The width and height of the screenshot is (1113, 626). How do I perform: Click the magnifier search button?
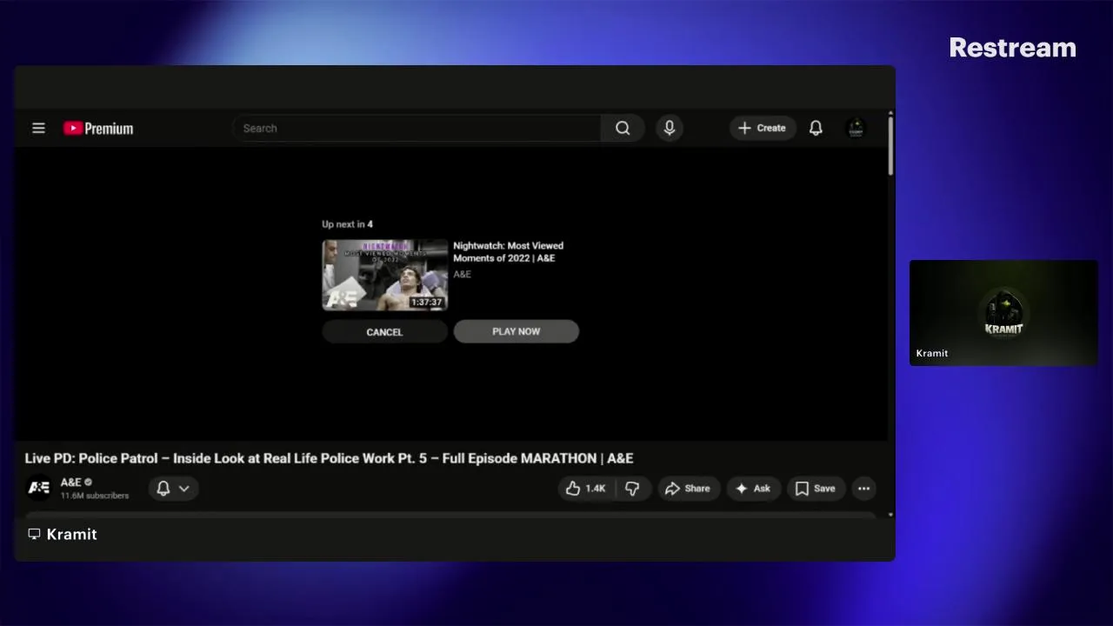623,128
